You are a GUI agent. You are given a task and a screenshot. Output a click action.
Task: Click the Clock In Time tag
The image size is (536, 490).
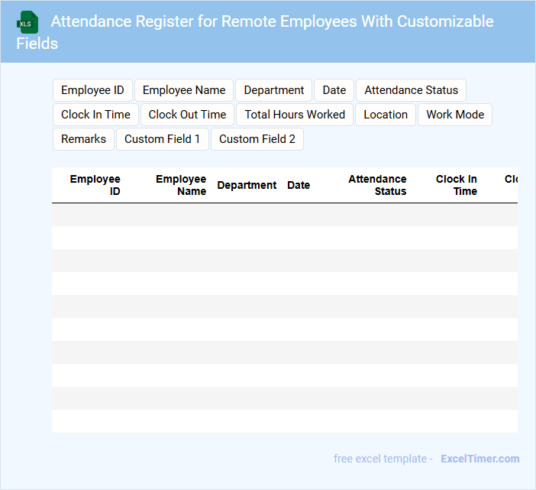tap(95, 115)
